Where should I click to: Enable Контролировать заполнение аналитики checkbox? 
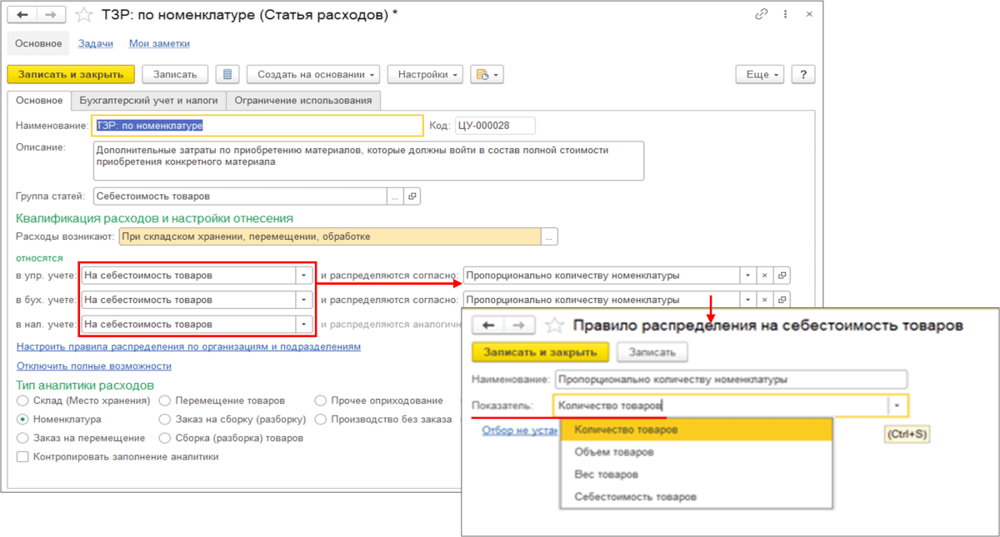tap(22, 456)
